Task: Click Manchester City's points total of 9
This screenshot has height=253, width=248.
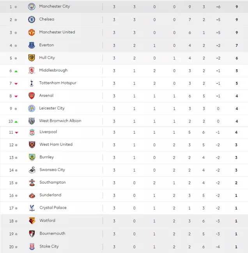Action: [x=237, y=7]
